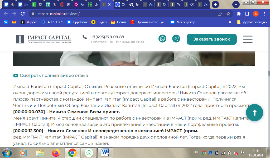
Task: Open Telegram contact icon in site header
Action: (176, 38)
